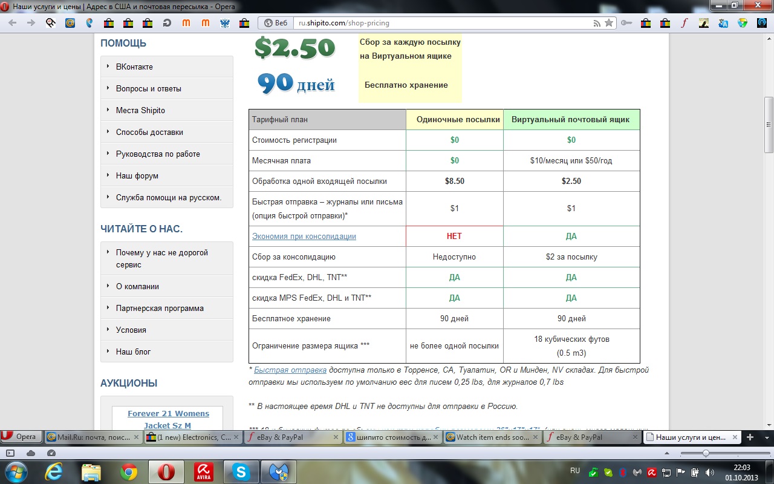This screenshot has width=774, height=484.
Task: Open the password key icon in toolbar
Action: (626, 23)
